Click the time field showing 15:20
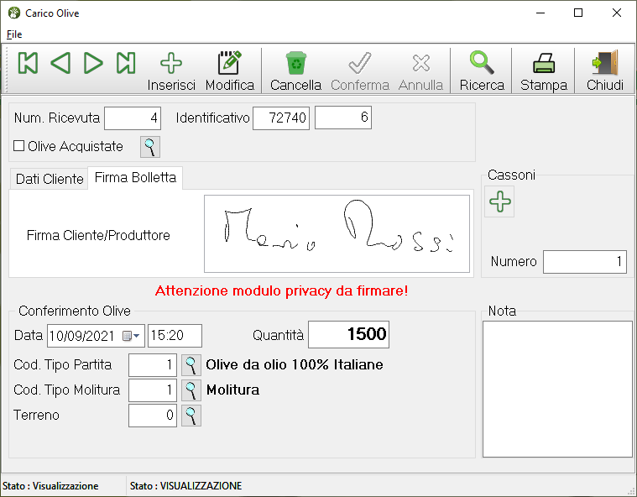This screenshot has height=497, width=637. [175, 336]
